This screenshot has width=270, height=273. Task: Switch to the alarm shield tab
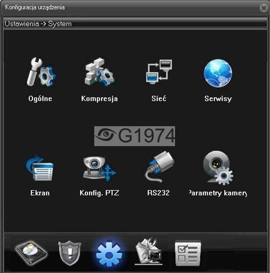coord(70,253)
